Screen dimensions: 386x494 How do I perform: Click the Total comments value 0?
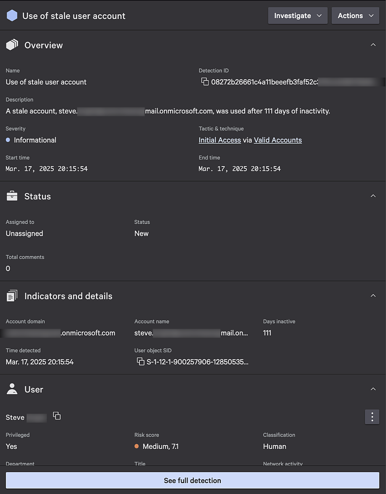click(8, 269)
